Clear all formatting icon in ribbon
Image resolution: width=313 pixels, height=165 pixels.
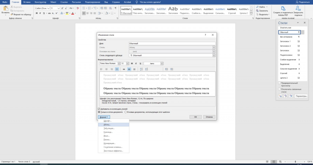point(78,8)
